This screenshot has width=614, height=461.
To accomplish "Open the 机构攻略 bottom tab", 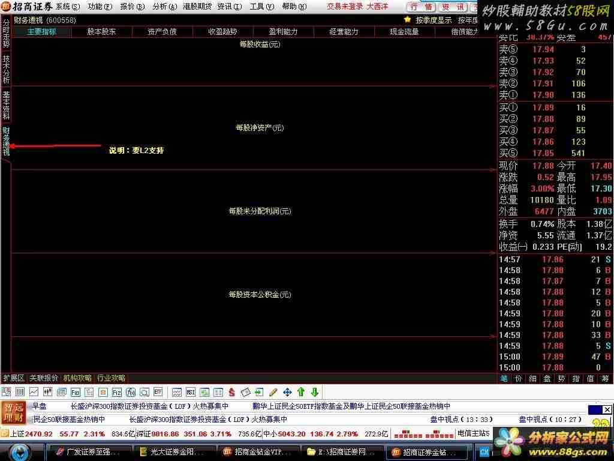I will click(x=77, y=378).
